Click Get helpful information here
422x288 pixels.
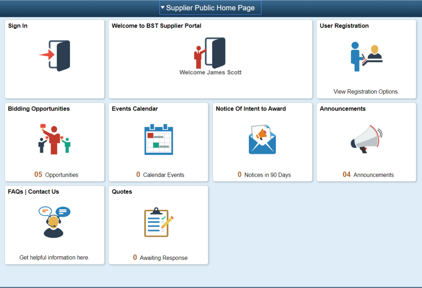click(54, 257)
